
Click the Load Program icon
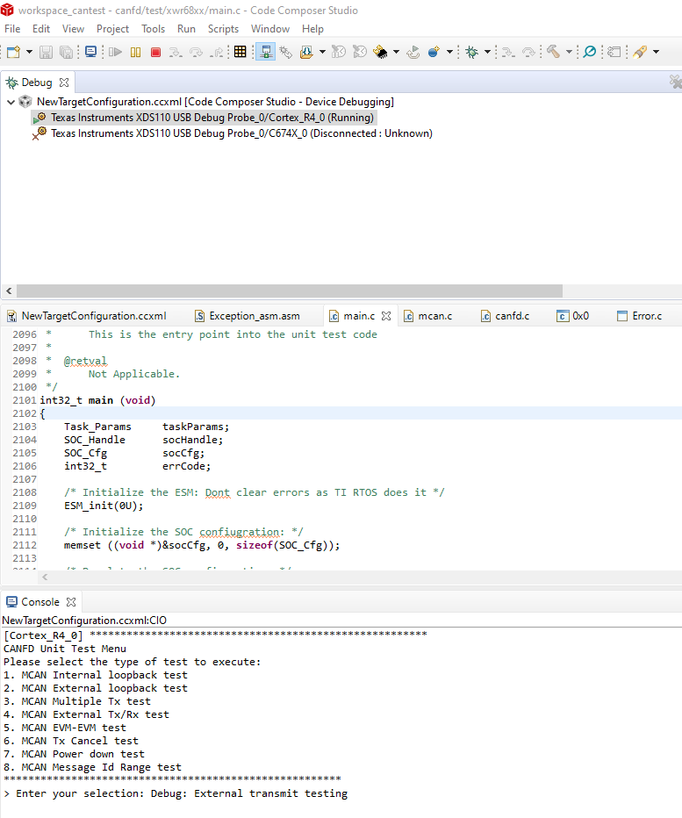coord(306,52)
